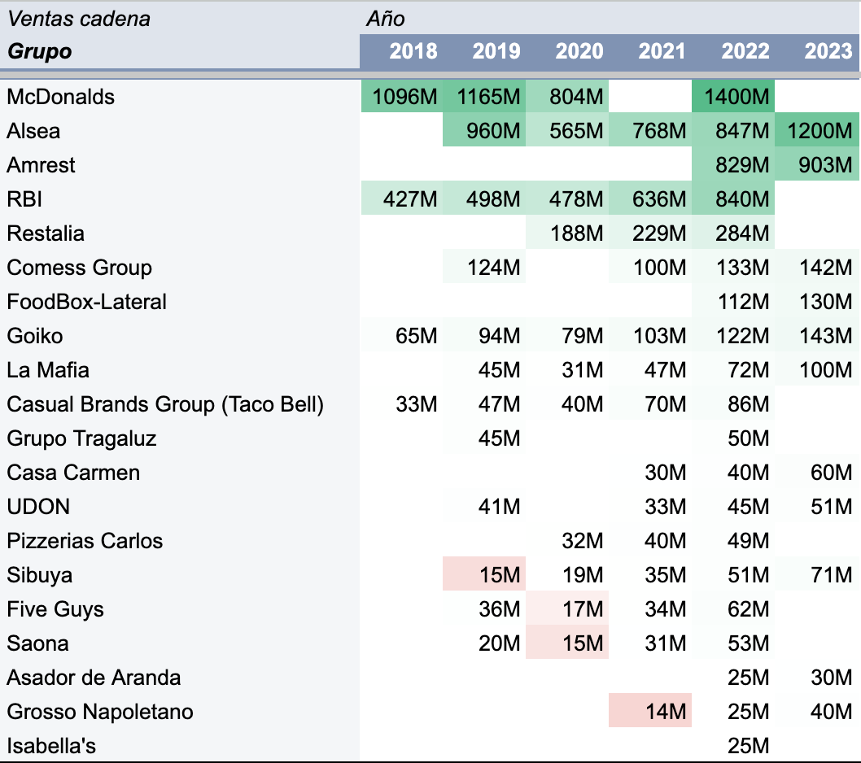Select the RBI row label
861x763 pixels.
coord(24,199)
